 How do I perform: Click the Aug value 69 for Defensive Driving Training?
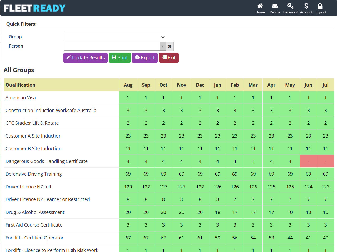pyautogui.click(x=128, y=174)
